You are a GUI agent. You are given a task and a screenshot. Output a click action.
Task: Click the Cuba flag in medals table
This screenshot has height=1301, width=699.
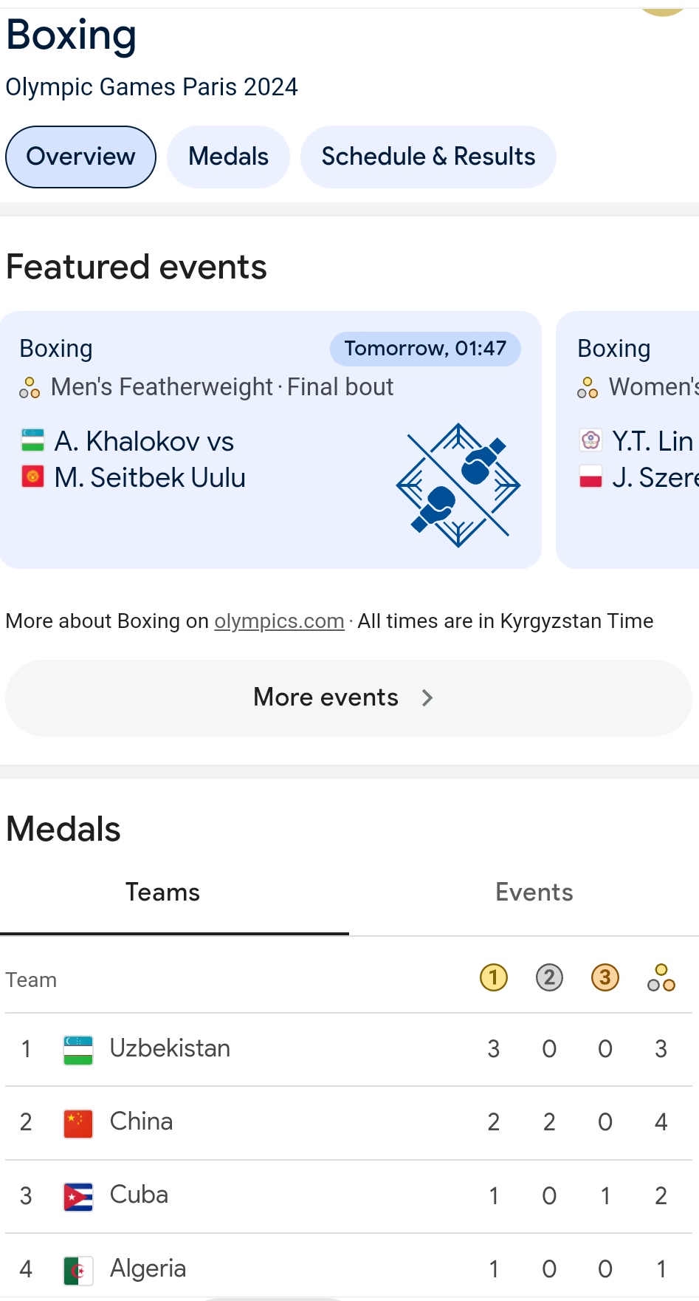(x=78, y=1196)
